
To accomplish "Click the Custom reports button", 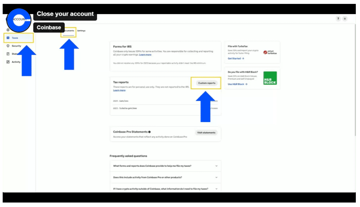I will pyautogui.click(x=207, y=83).
